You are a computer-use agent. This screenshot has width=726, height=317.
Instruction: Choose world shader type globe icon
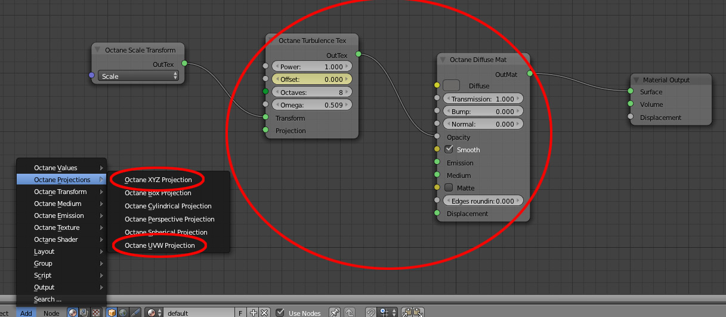[123, 312]
